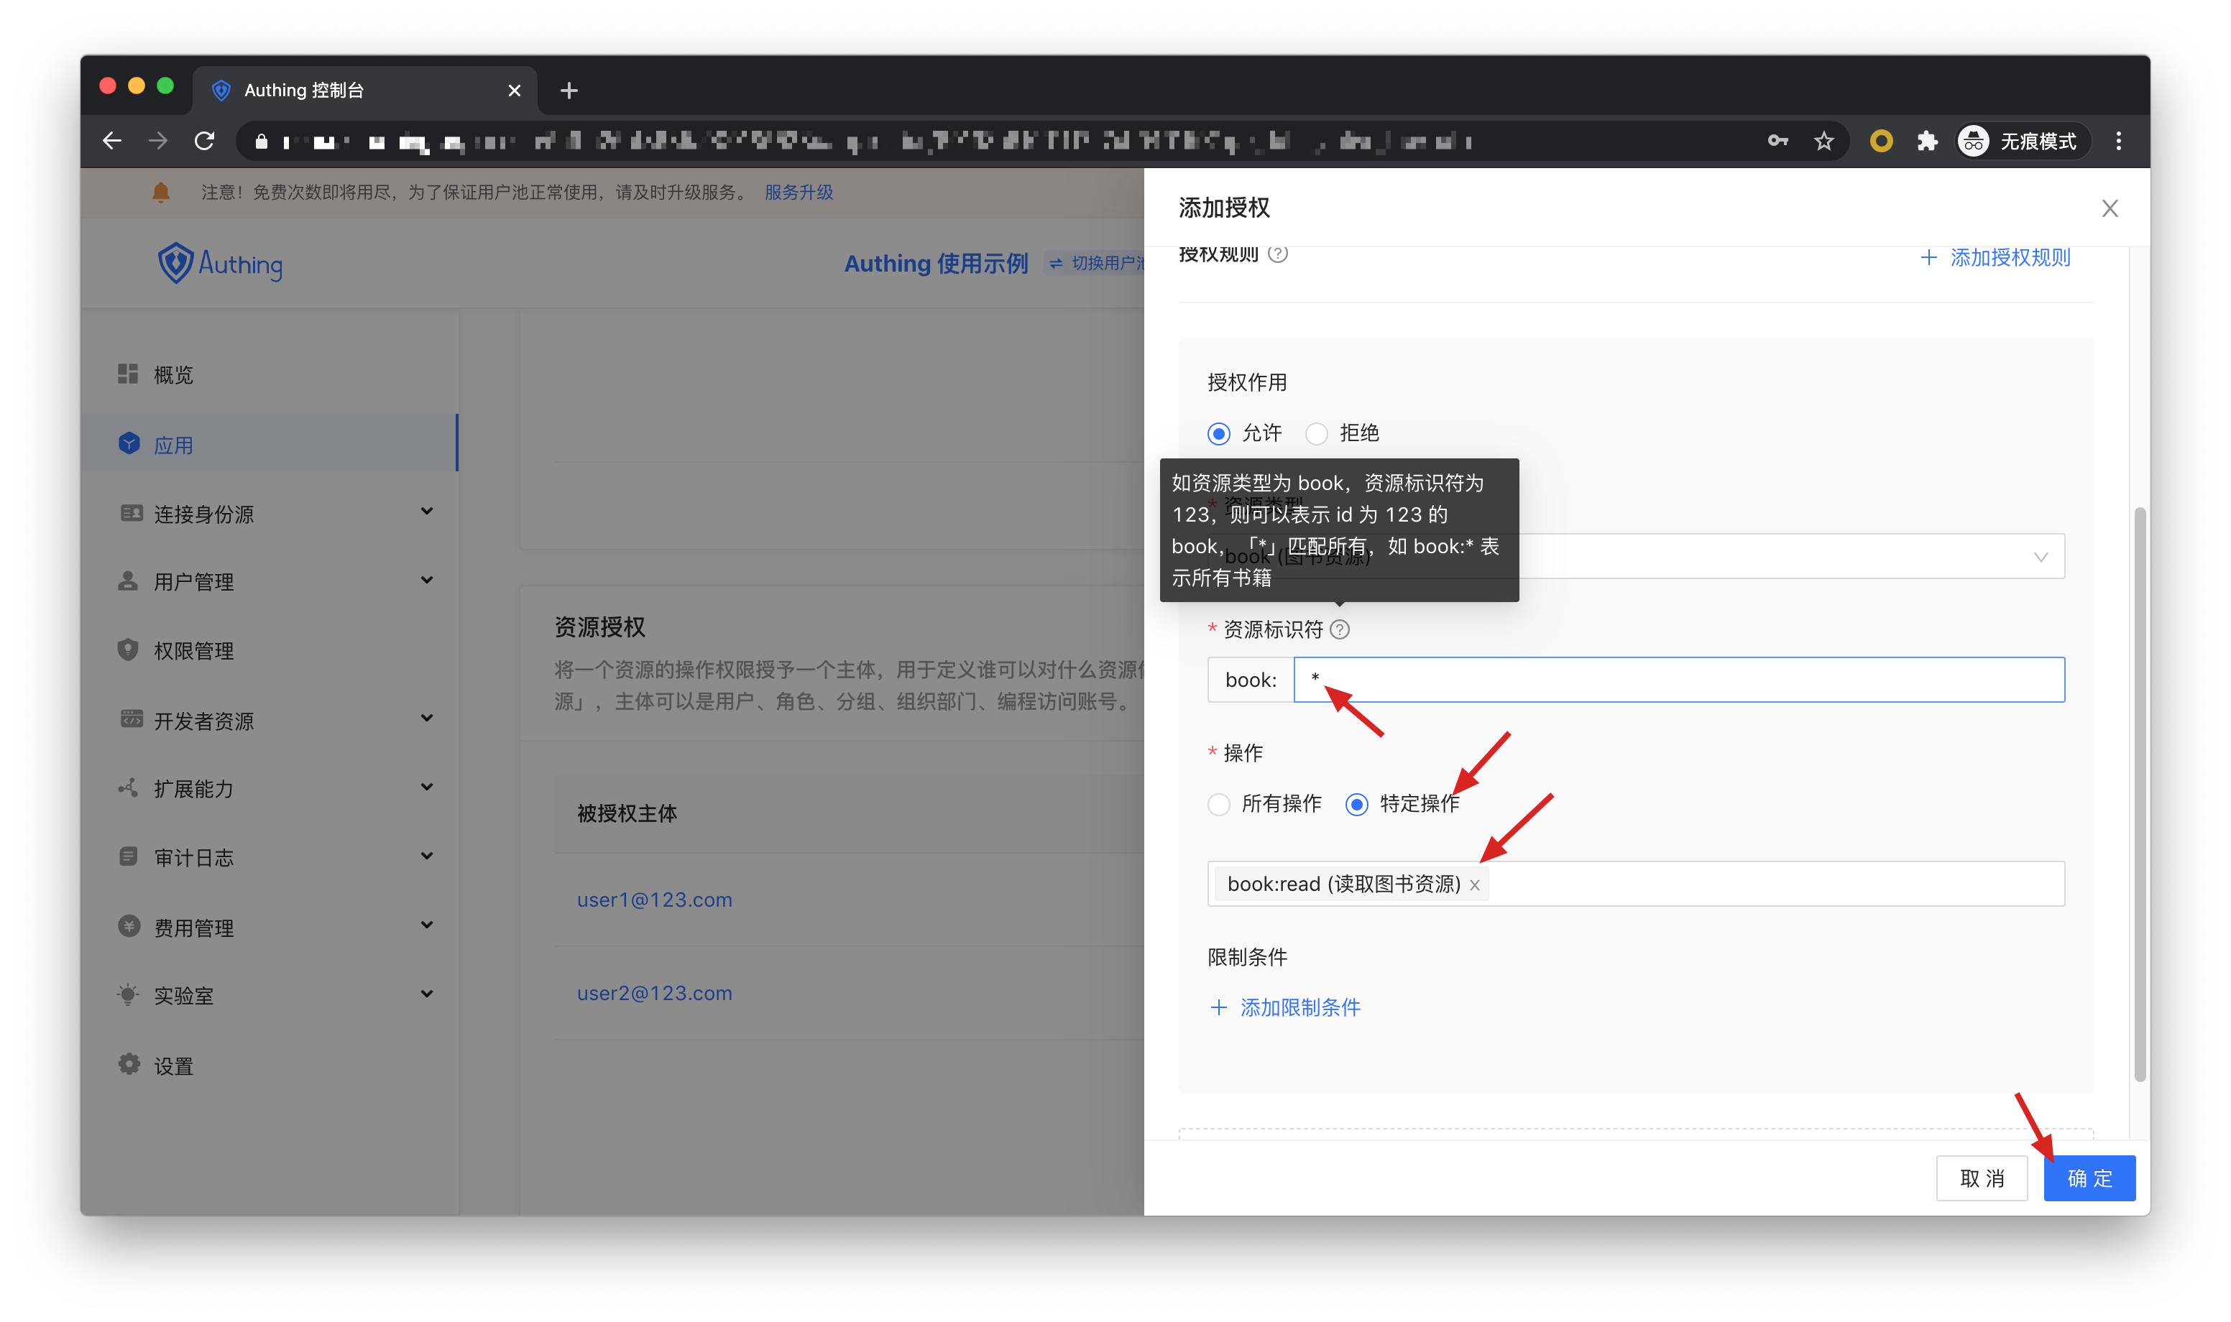Viewport: 2231px width, 1322px height.
Task: Open 权限管理 in the sidebar
Action: coord(193,650)
